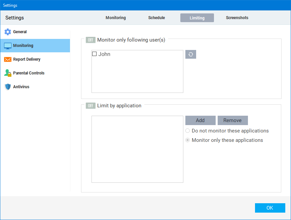Confirm settings with OK
Viewport: 291px width, 220px height.
(x=270, y=208)
